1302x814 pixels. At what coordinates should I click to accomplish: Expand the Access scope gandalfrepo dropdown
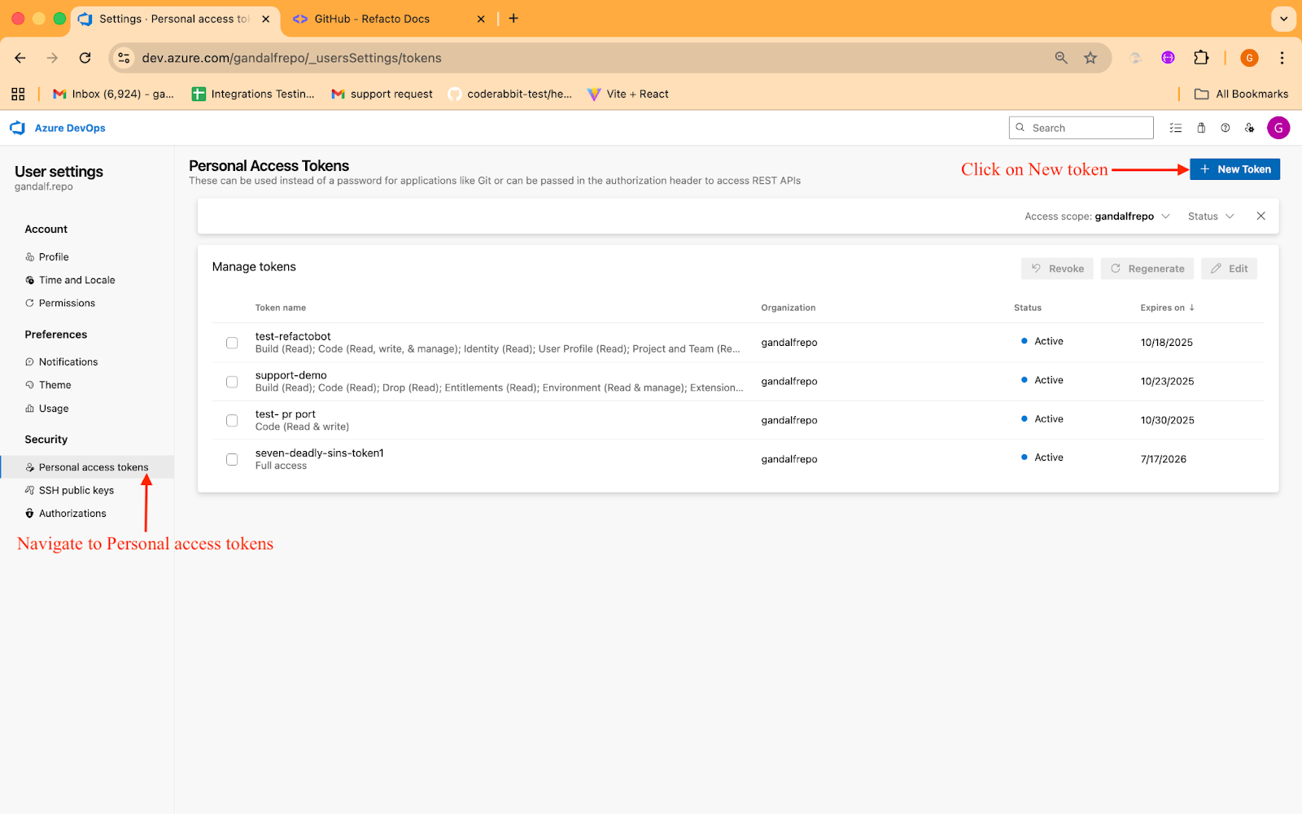click(x=1097, y=217)
